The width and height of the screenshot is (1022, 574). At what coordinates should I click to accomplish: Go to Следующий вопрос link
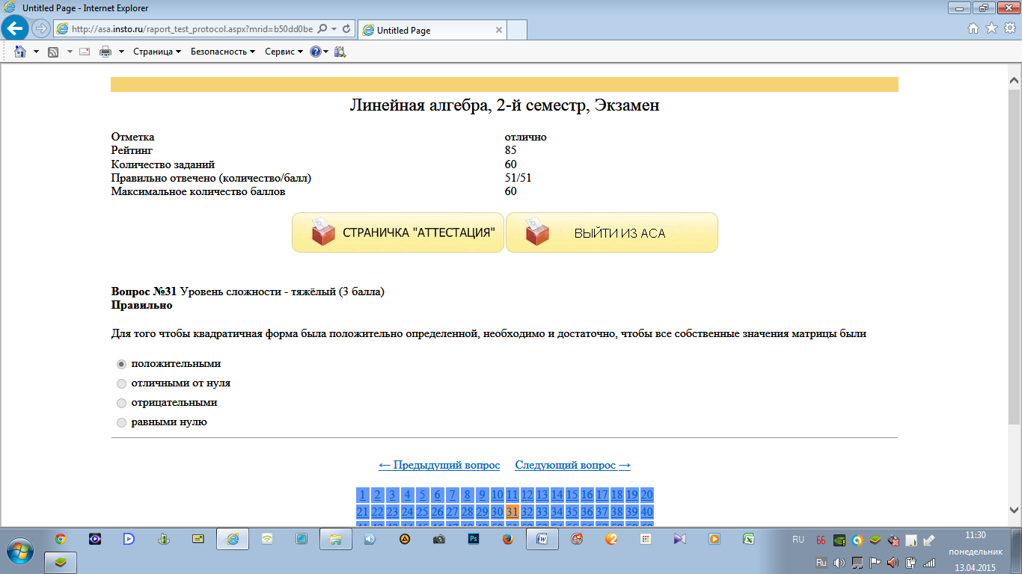[x=573, y=465]
